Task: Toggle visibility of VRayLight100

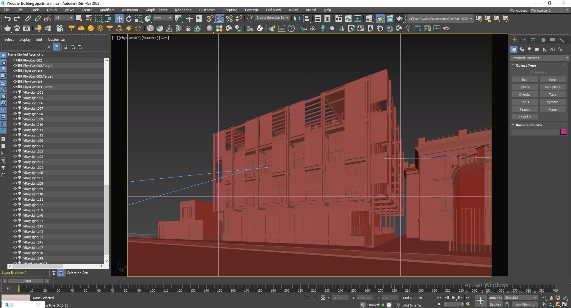Action: [15, 140]
